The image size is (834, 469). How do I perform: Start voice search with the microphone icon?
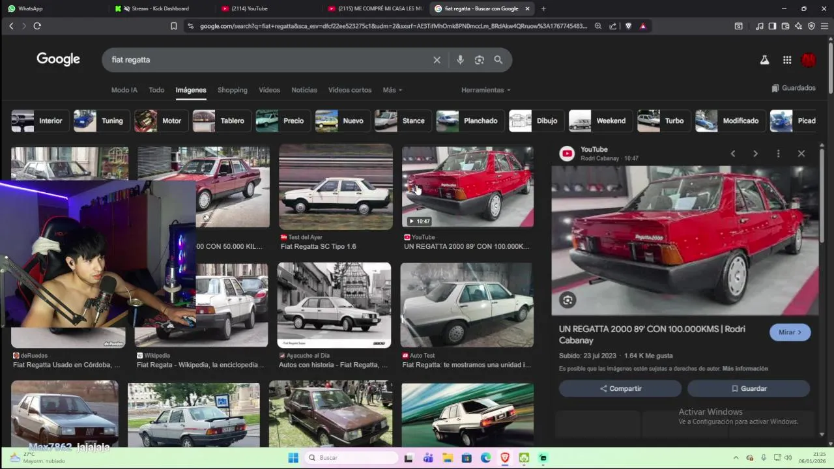460,60
